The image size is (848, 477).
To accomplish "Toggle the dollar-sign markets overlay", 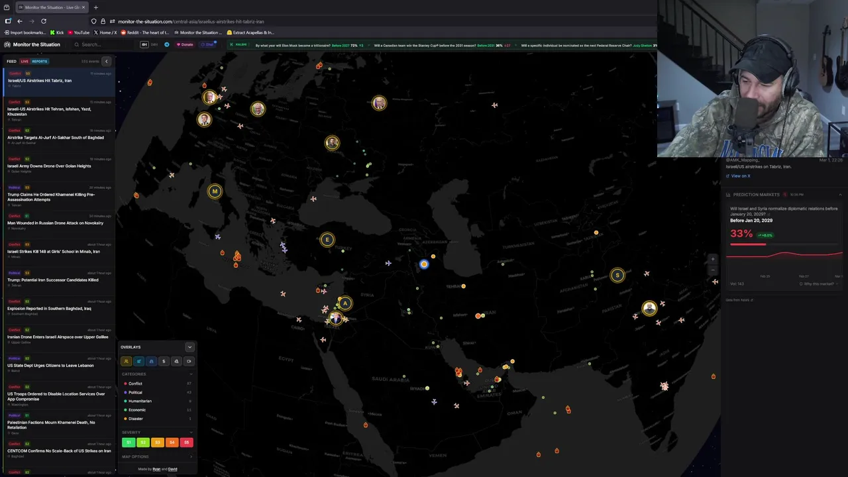I will [164, 361].
